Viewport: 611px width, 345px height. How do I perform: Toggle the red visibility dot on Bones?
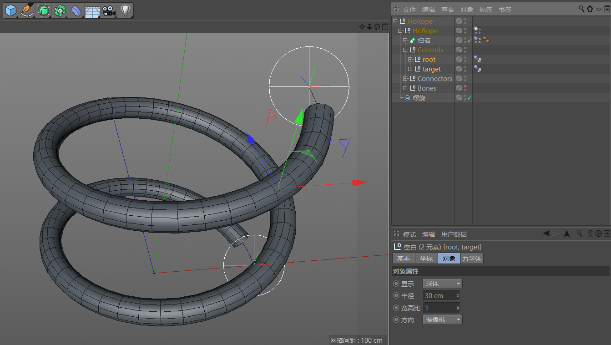click(465, 86)
